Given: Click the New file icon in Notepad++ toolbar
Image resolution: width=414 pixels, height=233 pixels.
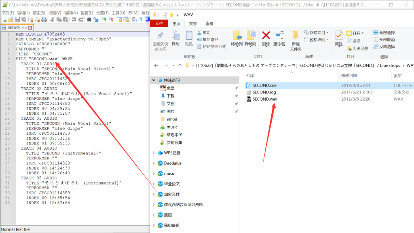Looking at the screenshot, I should coord(4,19).
